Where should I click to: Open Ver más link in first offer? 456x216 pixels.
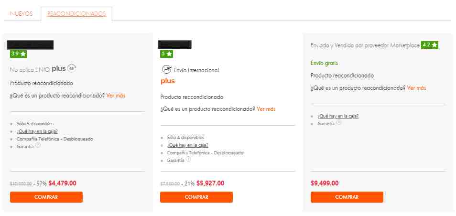pyautogui.click(x=116, y=96)
